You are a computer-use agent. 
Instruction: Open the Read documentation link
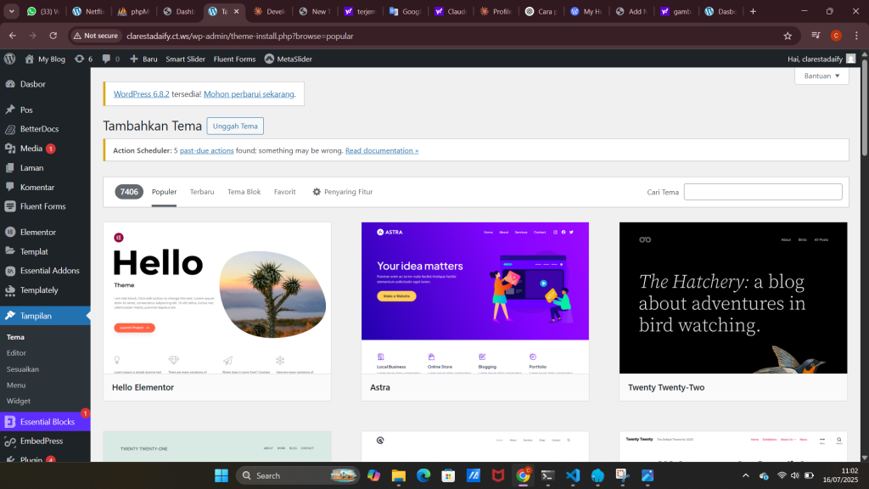tap(381, 150)
